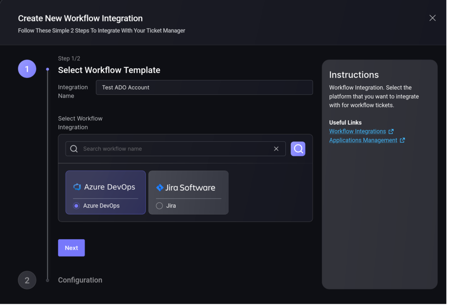451x307 pixels.
Task: Close the Create New Workflow Integration dialog
Action: (433, 18)
